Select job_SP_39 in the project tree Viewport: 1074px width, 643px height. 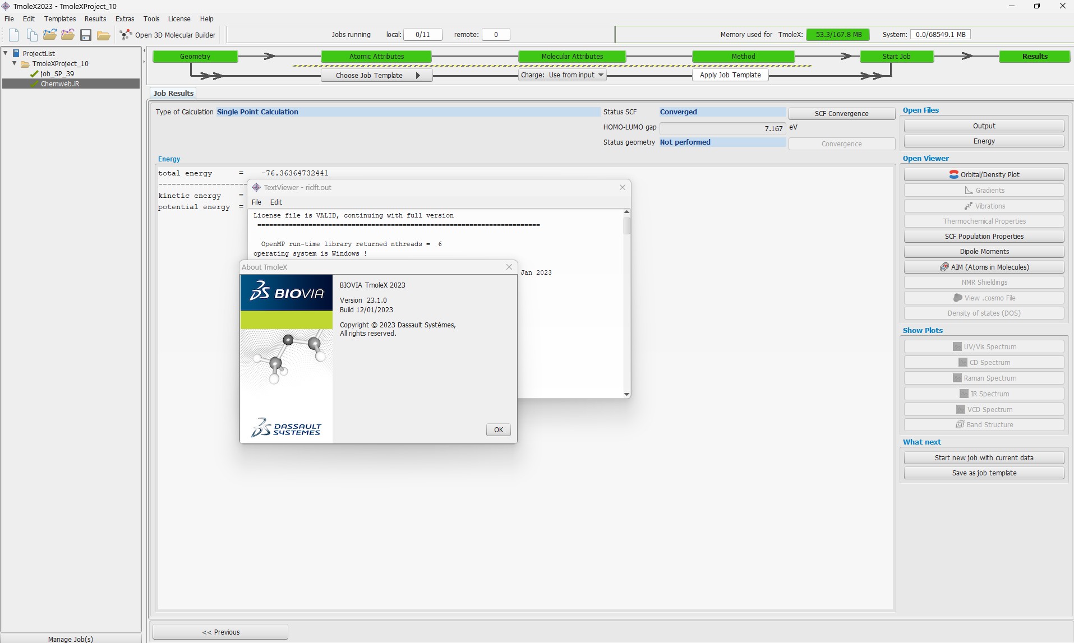pyautogui.click(x=57, y=73)
